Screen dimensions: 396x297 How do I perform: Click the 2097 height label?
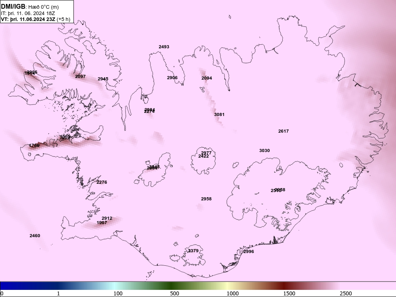pos(80,76)
